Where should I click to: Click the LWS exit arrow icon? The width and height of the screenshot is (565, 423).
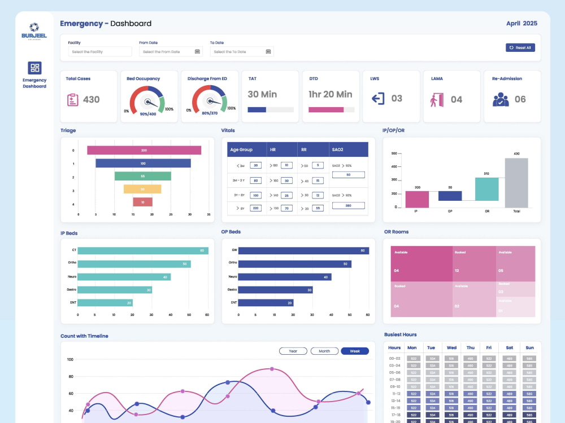point(378,99)
